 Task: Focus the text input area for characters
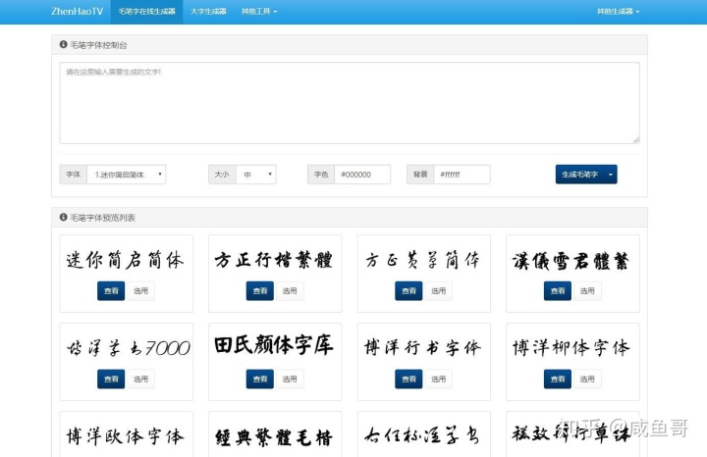tap(350, 103)
